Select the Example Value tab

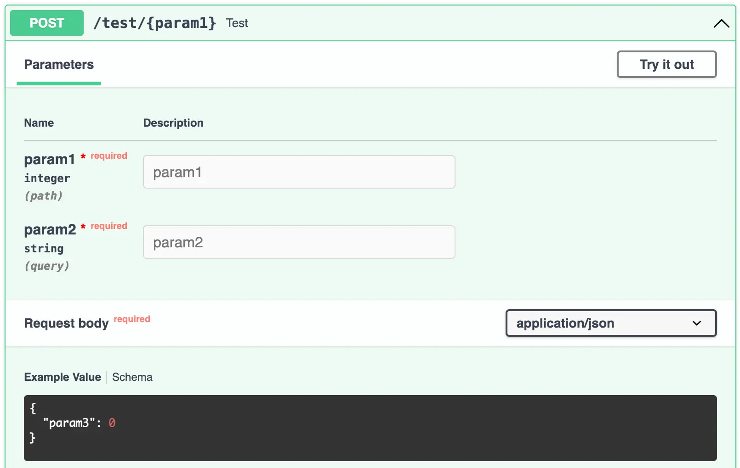pyautogui.click(x=62, y=377)
